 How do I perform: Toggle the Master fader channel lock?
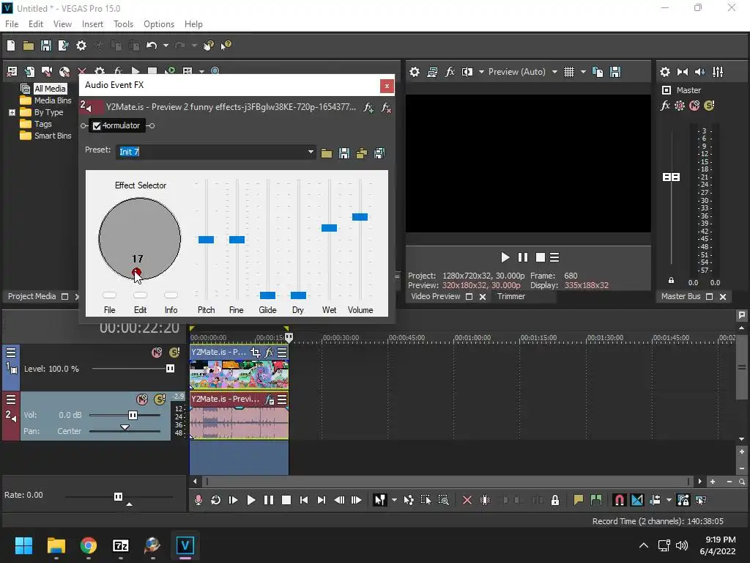coord(671,281)
